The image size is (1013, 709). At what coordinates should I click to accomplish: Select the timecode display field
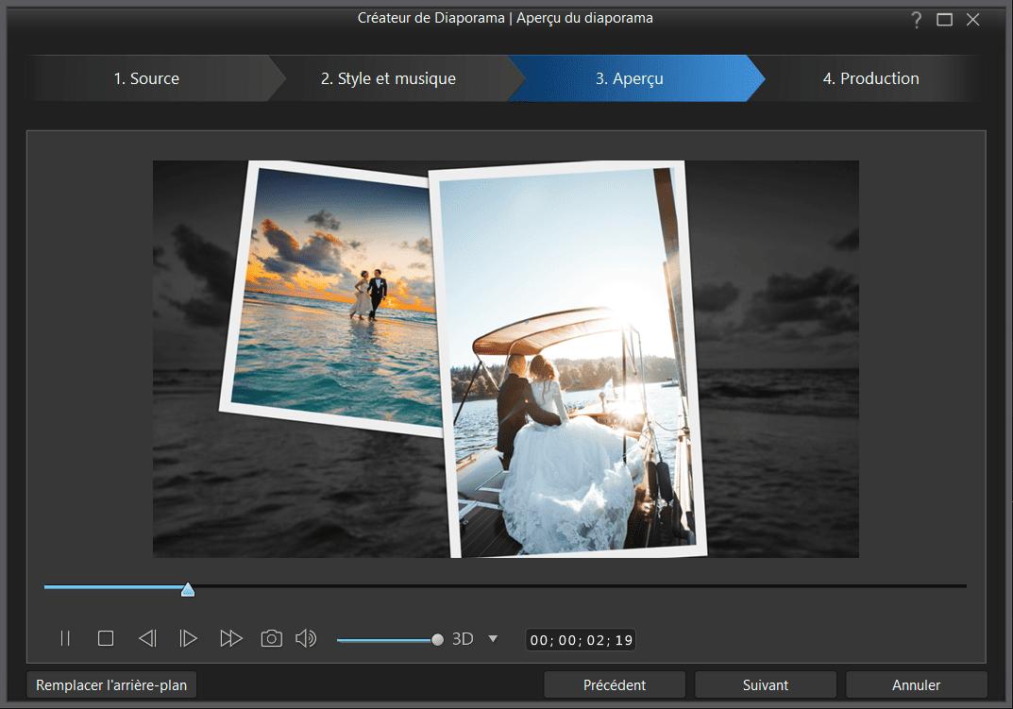(579, 638)
